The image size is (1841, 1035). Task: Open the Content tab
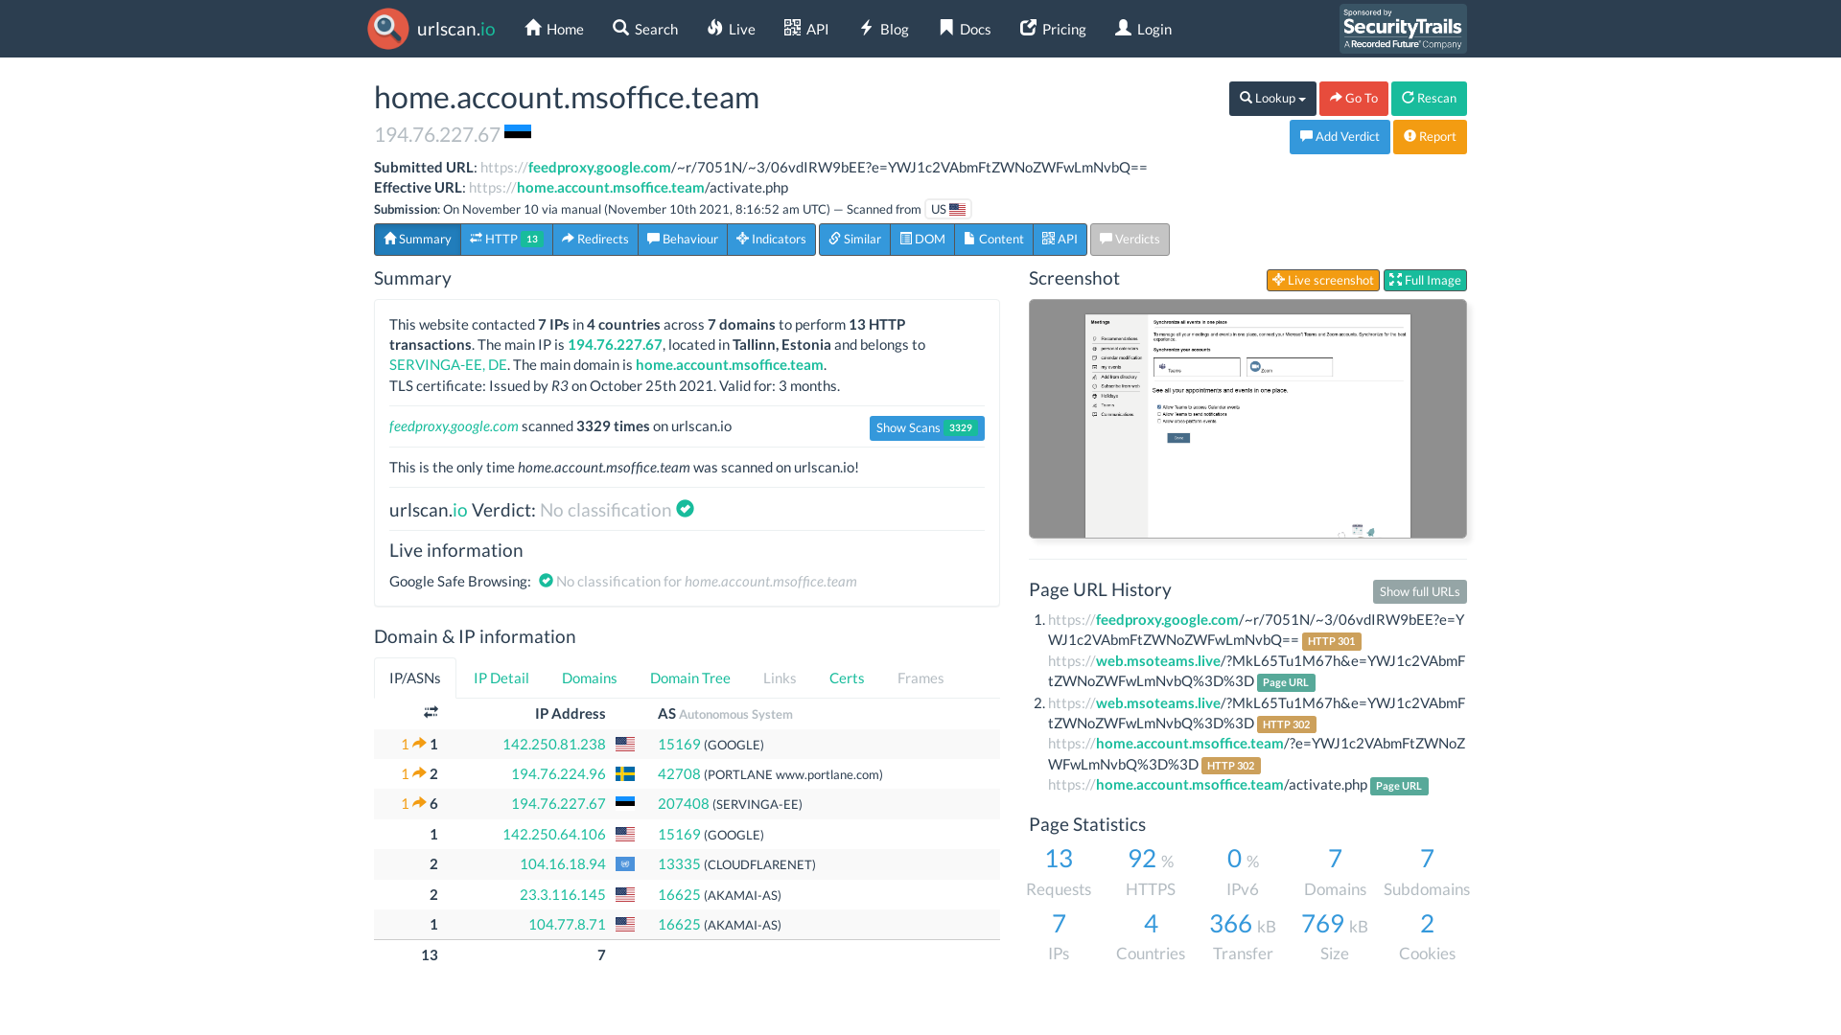point(993,240)
